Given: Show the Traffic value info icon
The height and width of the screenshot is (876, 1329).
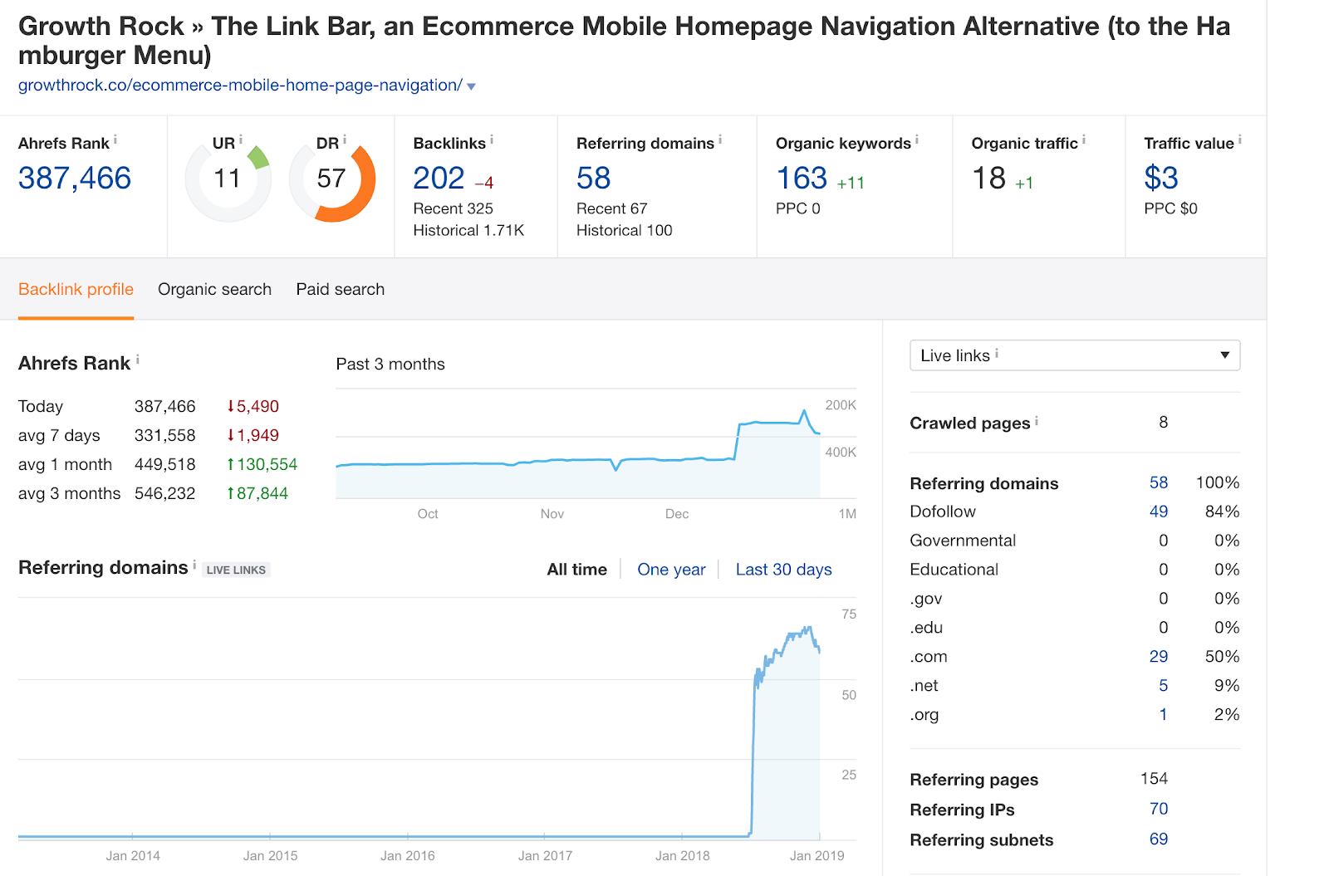Looking at the screenshot, I should click(1240, 139).
